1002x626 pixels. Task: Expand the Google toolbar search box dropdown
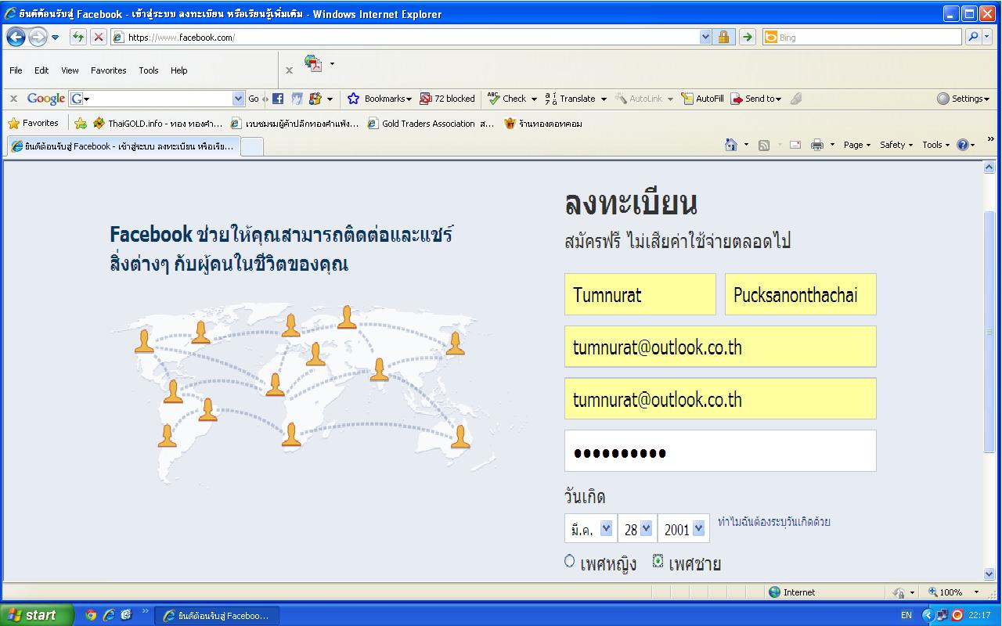click(x=239, y=99)
